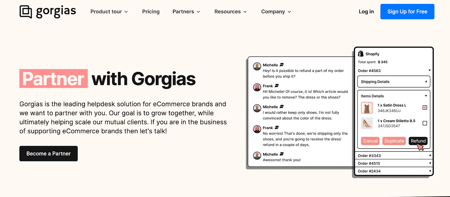The width and height of the screenshot is (450, 197).
Task: Open the Company menu
Action: coord(276,11)
